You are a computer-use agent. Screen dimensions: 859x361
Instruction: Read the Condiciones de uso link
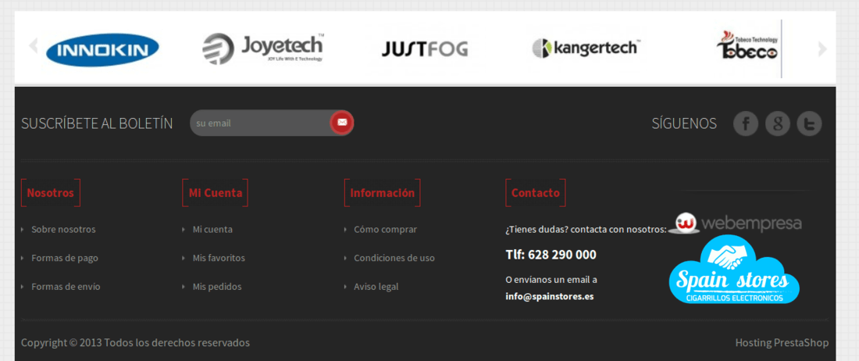(x=394, y=258)
